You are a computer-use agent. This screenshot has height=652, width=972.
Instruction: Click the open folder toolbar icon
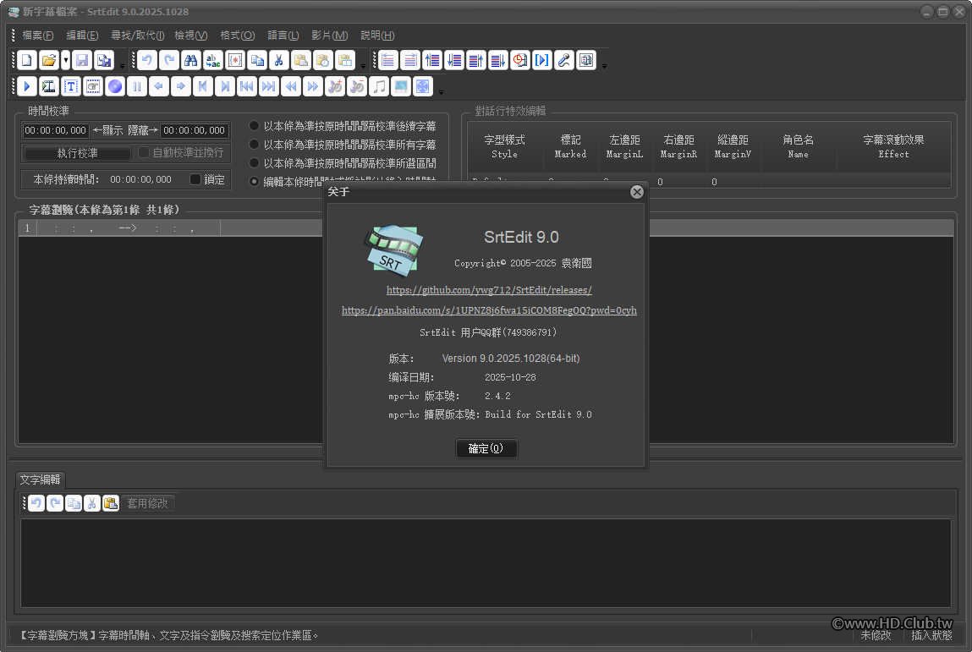48,60
